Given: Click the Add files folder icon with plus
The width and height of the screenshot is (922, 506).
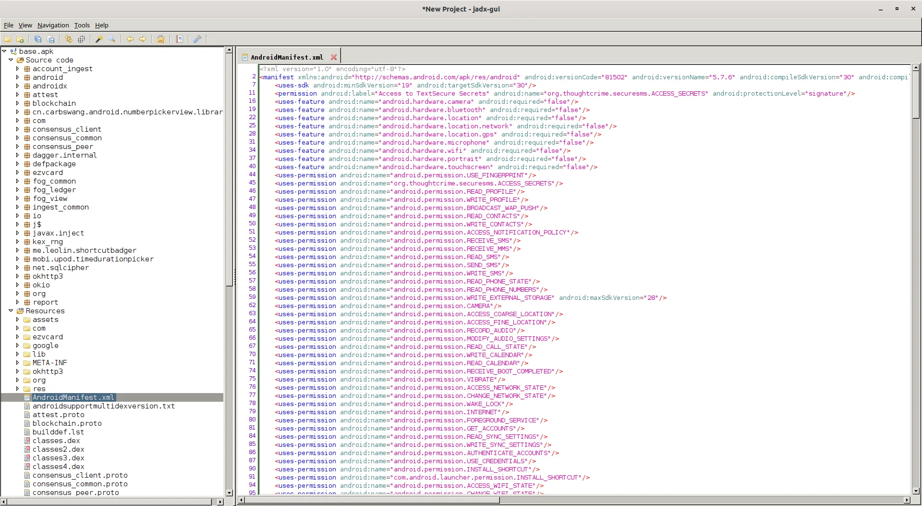Looking at the screenshot, I should 20,39.
